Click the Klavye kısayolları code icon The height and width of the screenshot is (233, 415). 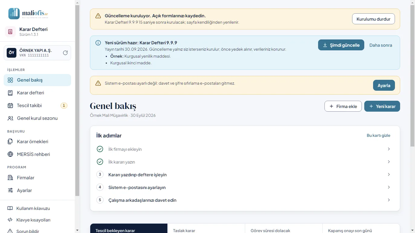tap(10, 220)
